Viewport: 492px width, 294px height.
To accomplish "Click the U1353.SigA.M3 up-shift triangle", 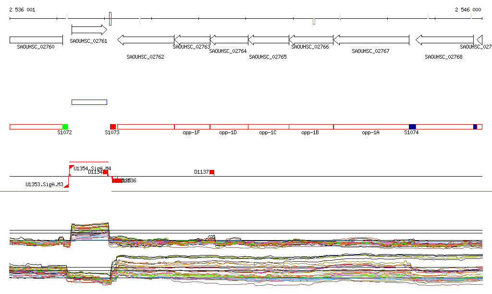I will [67, 185].
